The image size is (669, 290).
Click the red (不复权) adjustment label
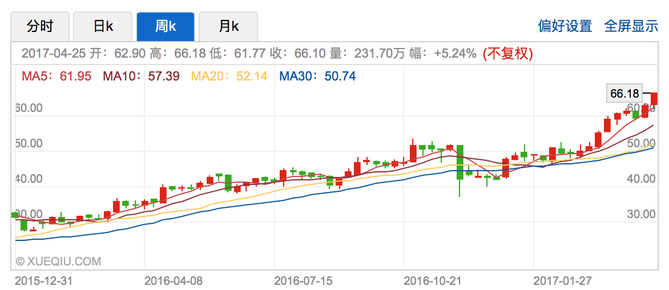(x=507, y=54)
